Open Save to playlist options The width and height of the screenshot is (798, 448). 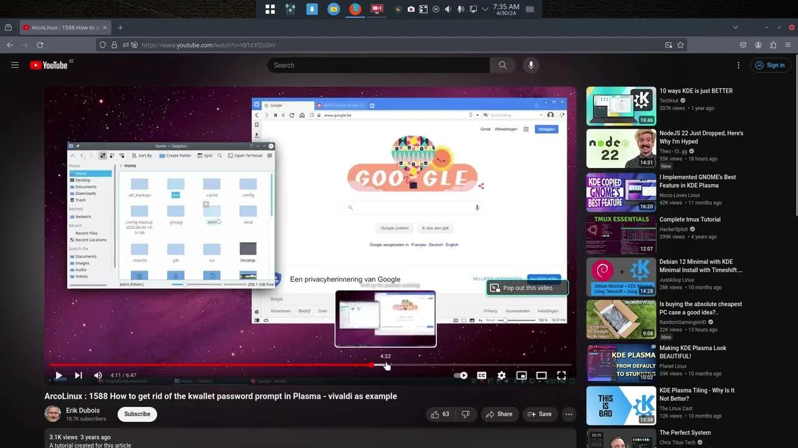click(x=539, y=414)
